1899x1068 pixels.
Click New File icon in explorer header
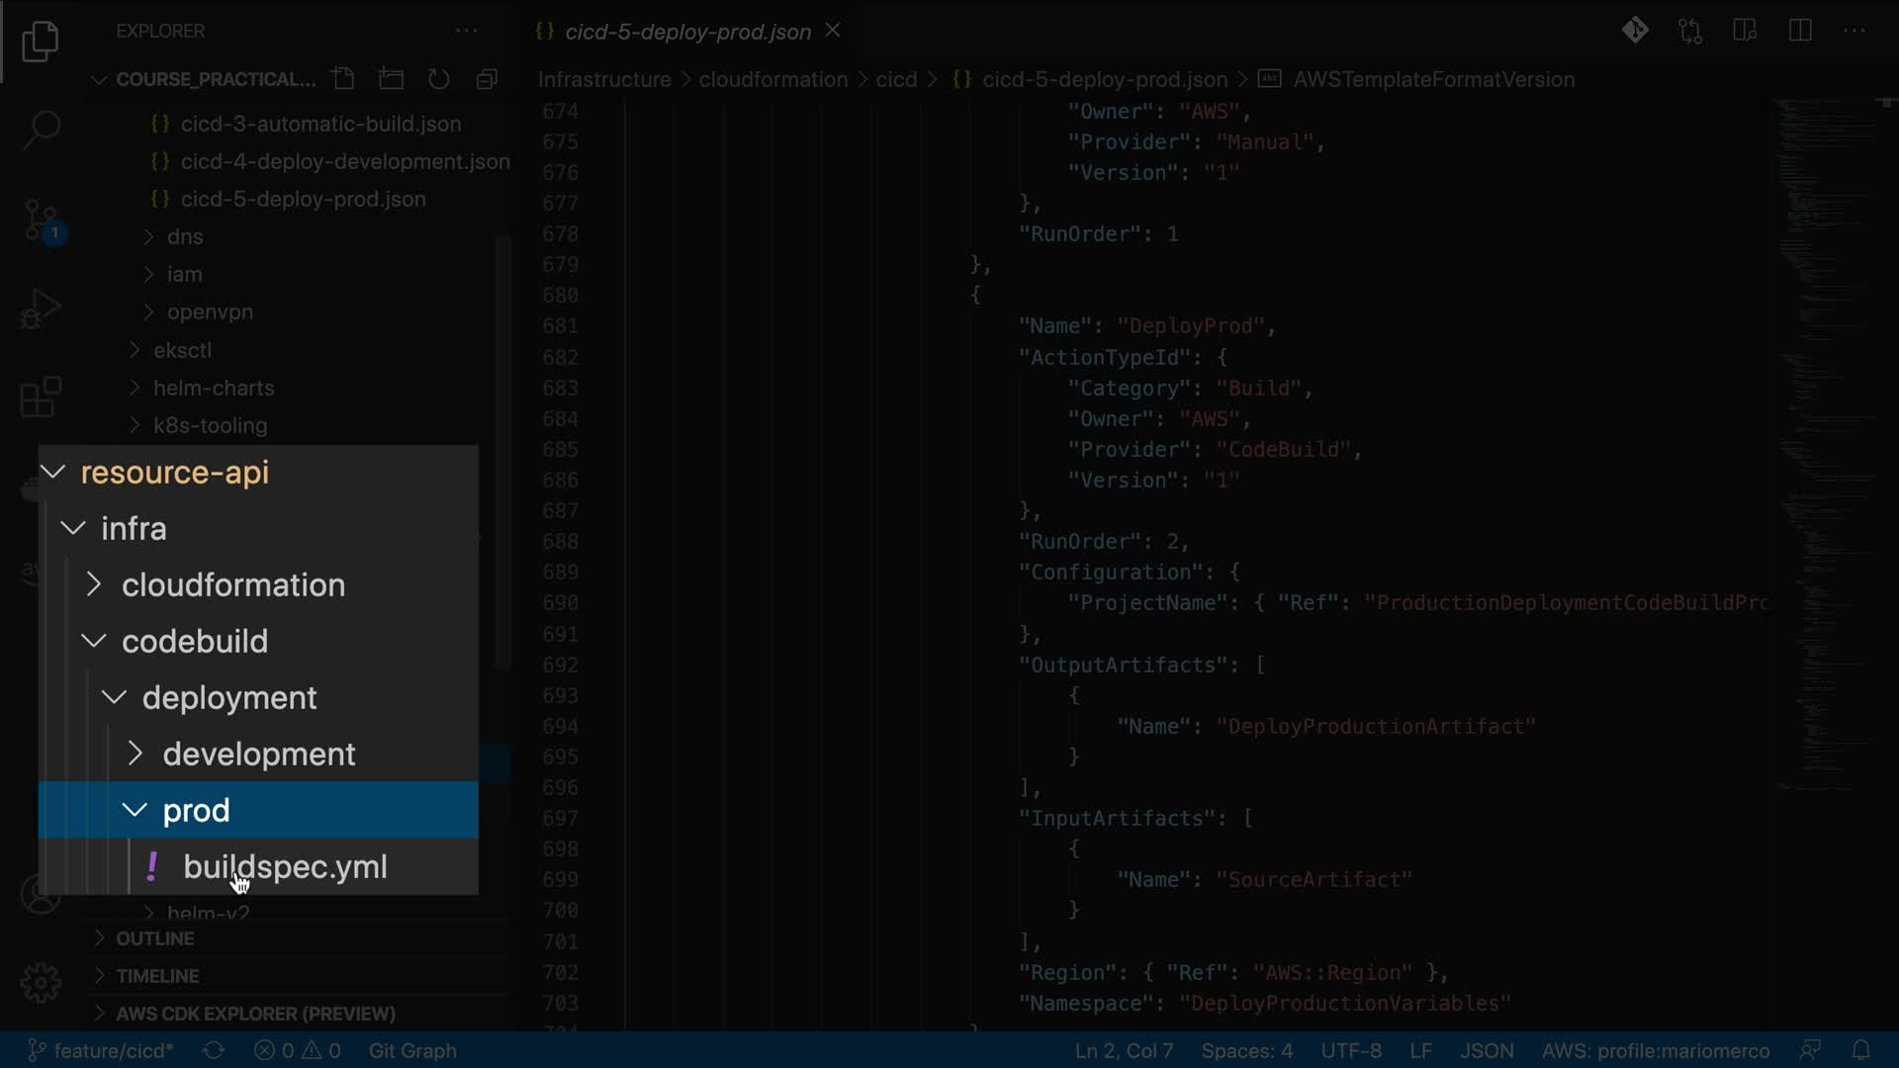pyautogui.click(x=343, y=79)
